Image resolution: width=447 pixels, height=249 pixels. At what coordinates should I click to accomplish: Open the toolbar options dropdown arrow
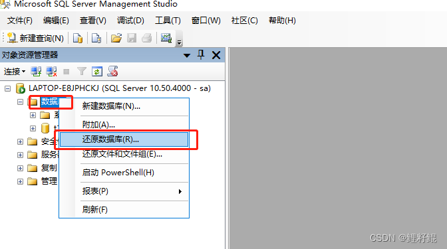[180, 42]
